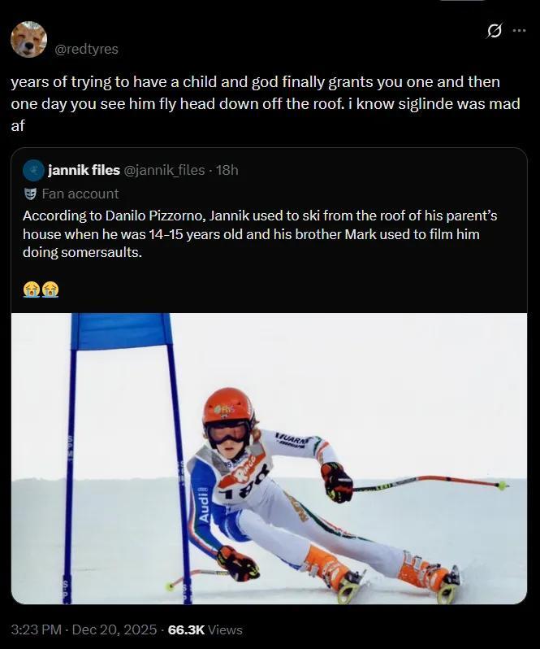
Task: Open the 66.3K Views count
Action: [x=204, y=629]
